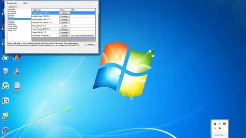Viewport: 246px width, 138px height.
Task: Select the Lifestyle Pack V1.0 row name
Action: (39, 26)
